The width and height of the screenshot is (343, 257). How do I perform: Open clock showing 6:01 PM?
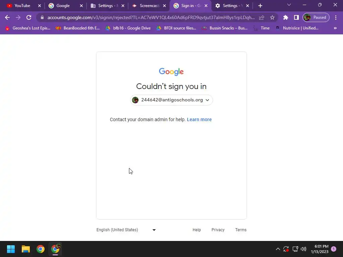(x=320, y=249)
